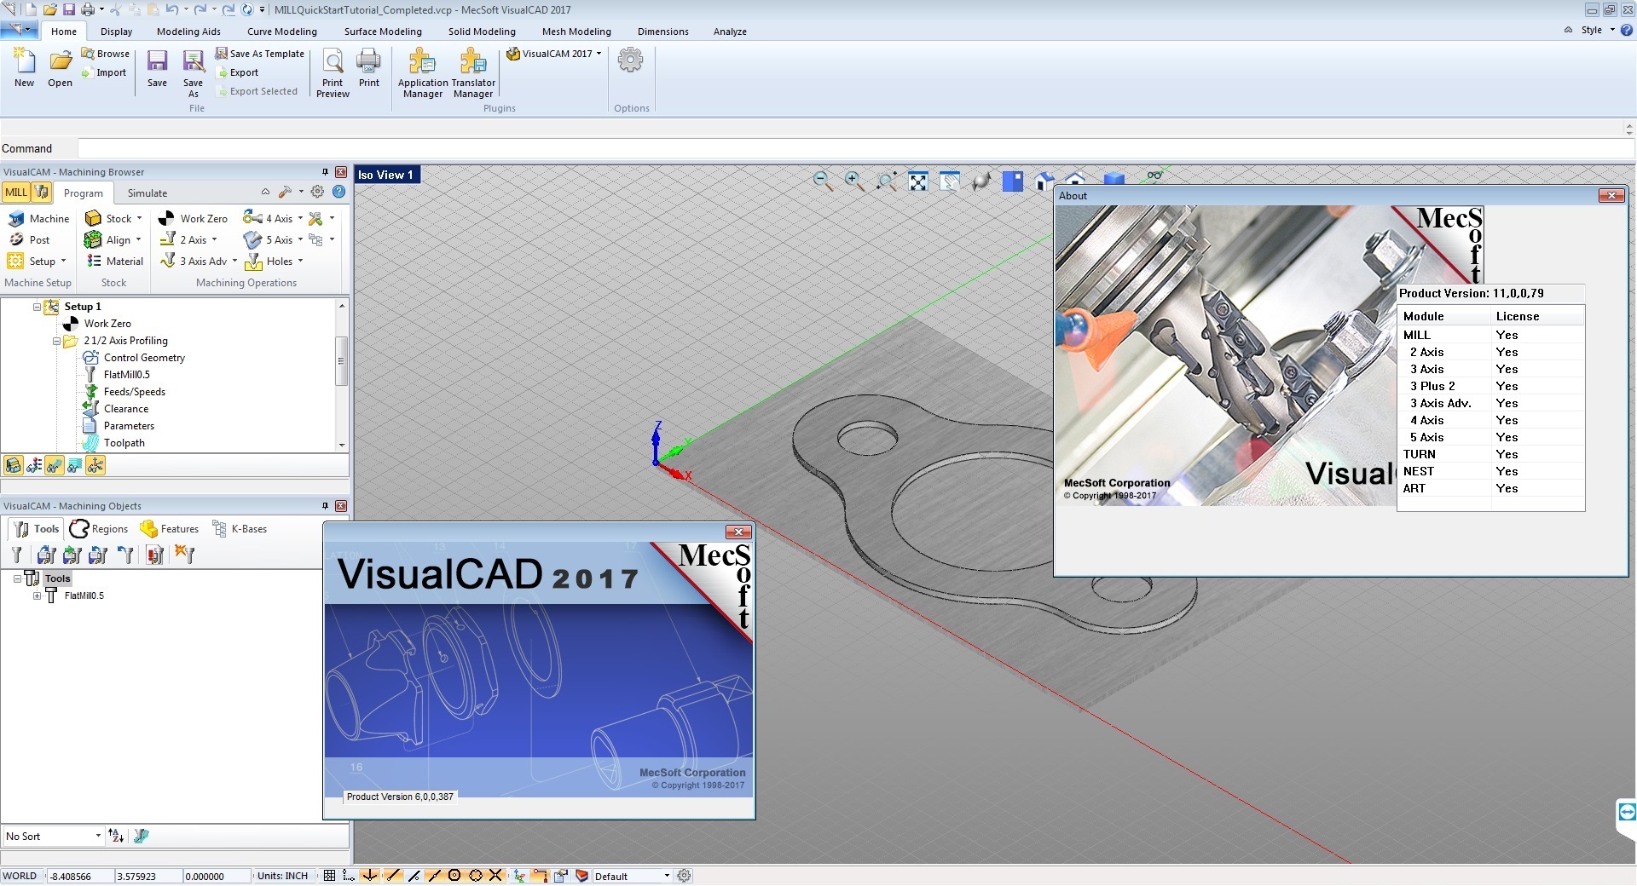This screenshot has width=1637, height=886.
Task: Open the Options gear in ribbon
Action: click(x=630, y=60)
